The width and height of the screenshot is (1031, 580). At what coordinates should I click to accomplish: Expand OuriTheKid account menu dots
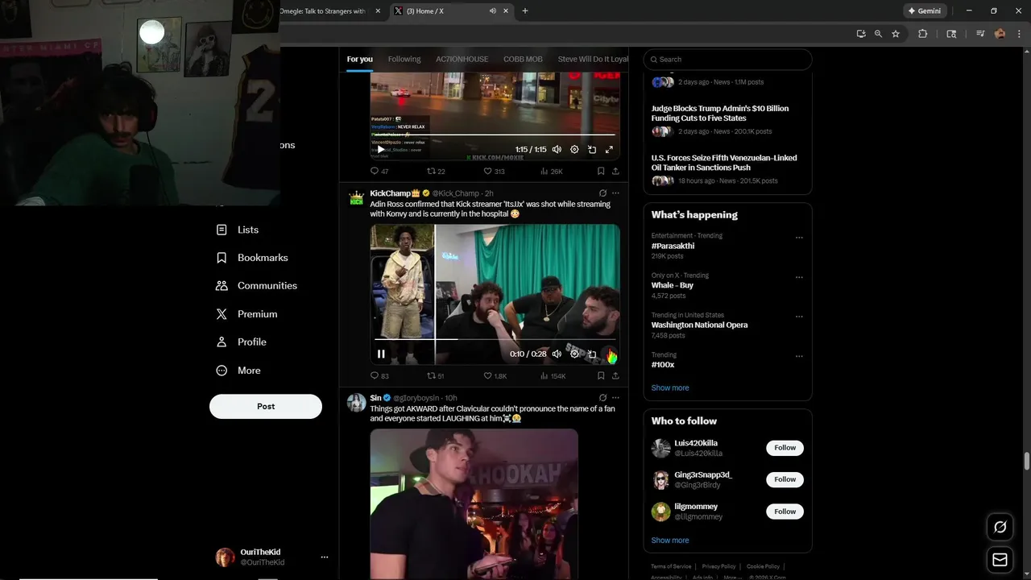coord(325,557)
